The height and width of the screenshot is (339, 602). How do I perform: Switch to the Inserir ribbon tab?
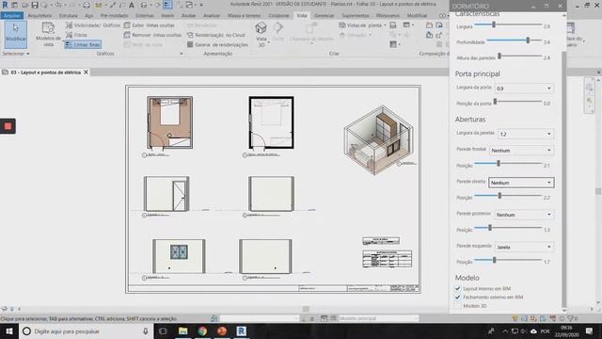point(167,16)
